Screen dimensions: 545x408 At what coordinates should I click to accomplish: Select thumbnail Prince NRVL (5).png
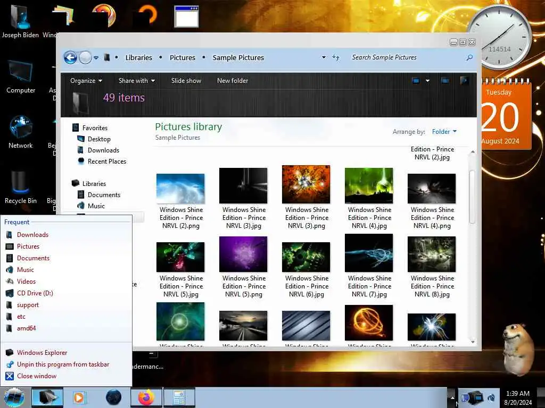coord(243,254)
